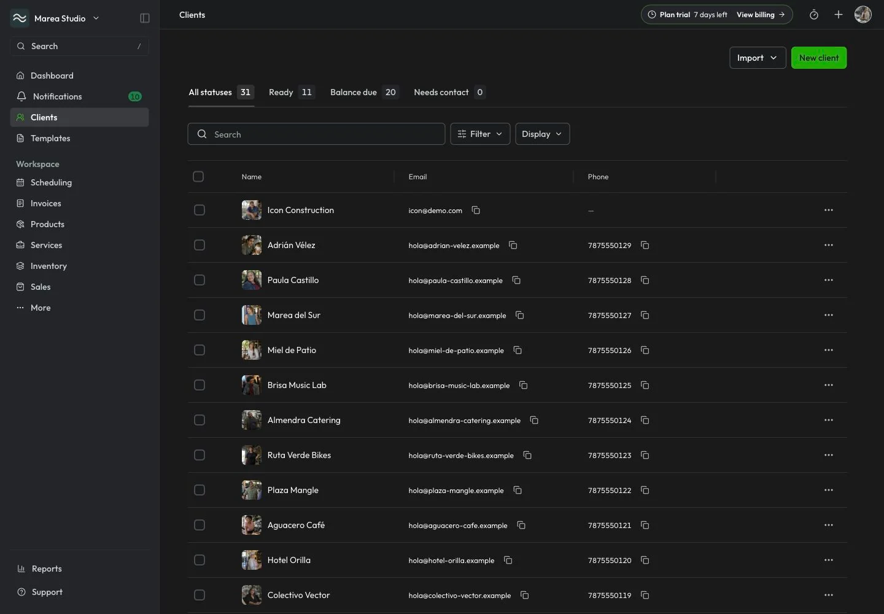Copy Brisa Music Lab's email address
Viewport: 884px width, 614px height.
[x=524, y=385]
